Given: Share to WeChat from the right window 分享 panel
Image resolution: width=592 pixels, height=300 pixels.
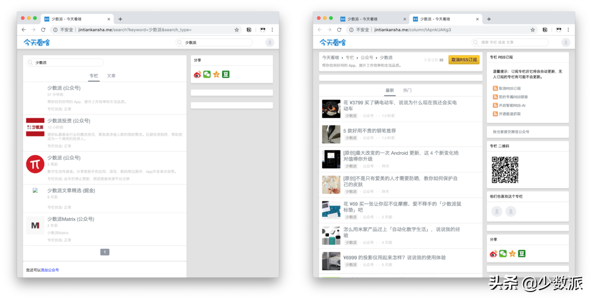Looking at the screenshot, I should click(x=503, y=254).
